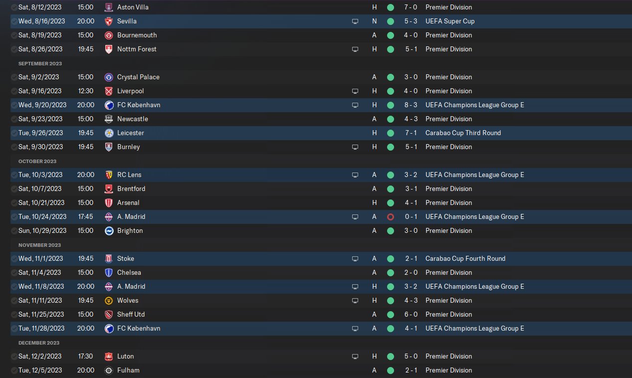Click Carabao Cup Fourth Round competition label
The height and width of the screenshot is (378, 632).
click(x=465, y=259)
